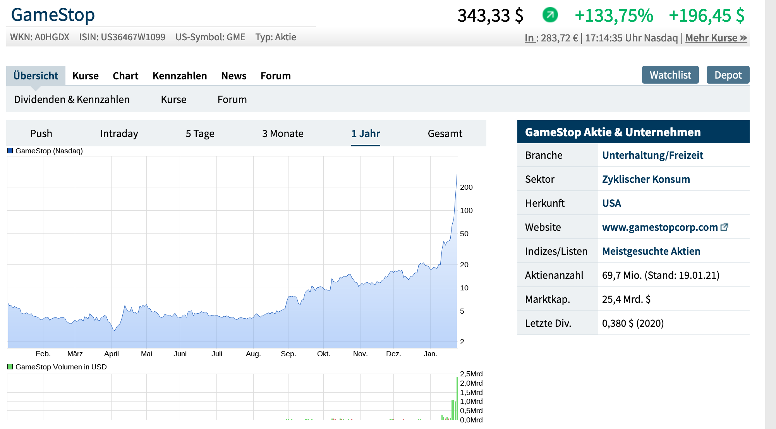Select the 1 Jahr chart range

click(366, 134)
